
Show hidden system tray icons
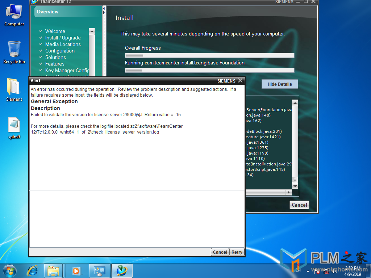point(308,271)
